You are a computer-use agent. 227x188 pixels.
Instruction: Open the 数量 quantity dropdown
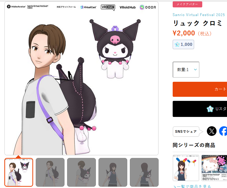click(186, 70)
